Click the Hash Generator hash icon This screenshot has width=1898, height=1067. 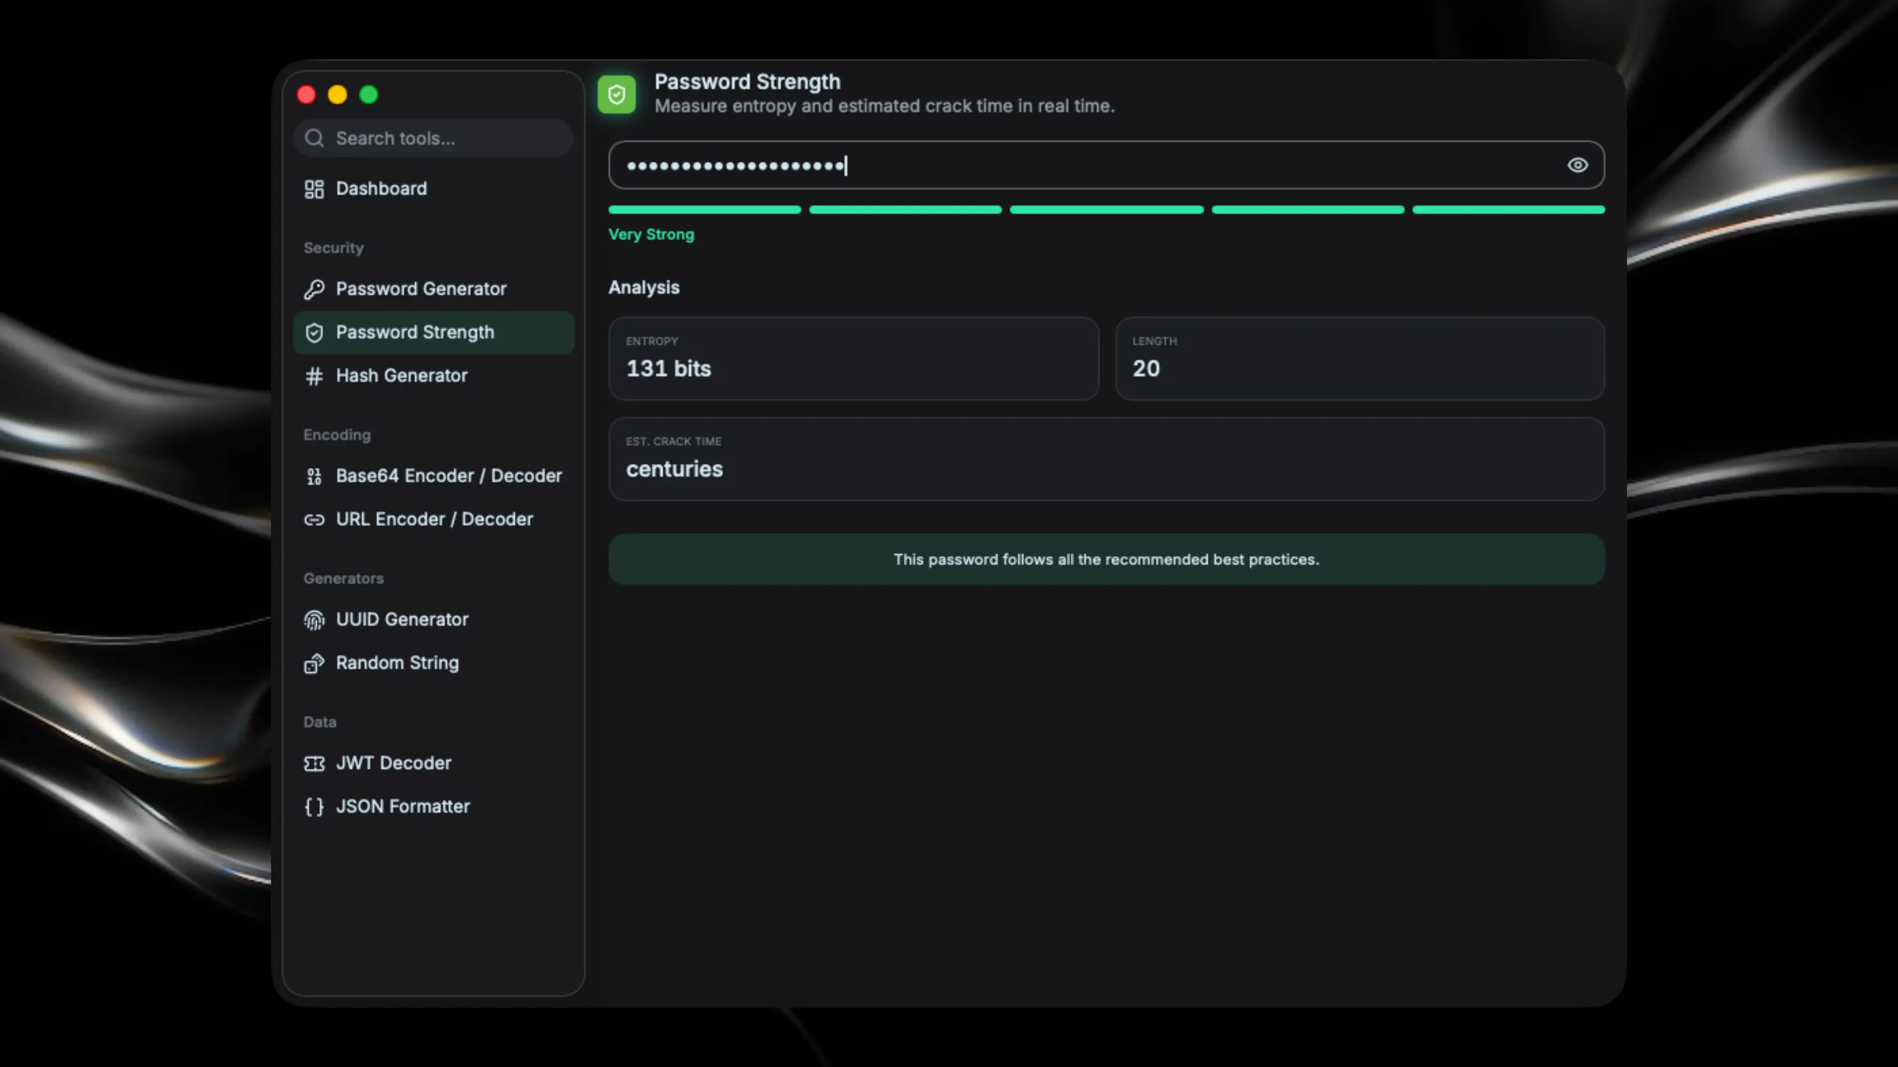[x=314, y=376]
